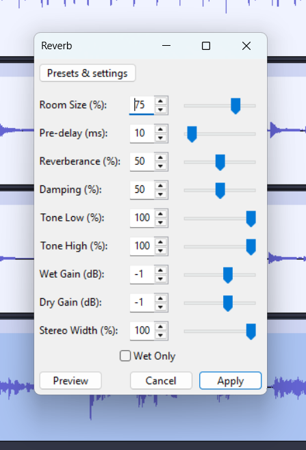The image size is (306, 450).
Task: Cancel the Reverb dialog
Action: tap(161, 381)
